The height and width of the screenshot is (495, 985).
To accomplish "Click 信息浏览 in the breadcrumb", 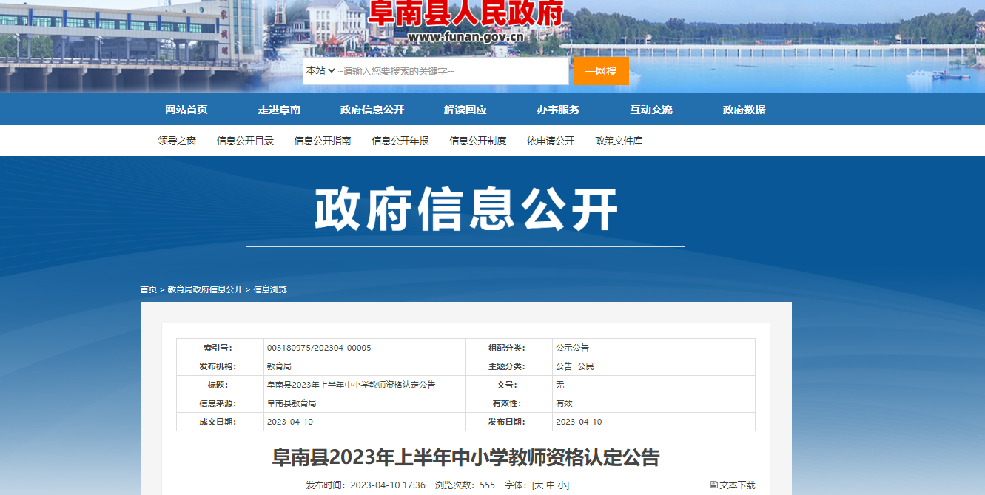I will [270, 289].
